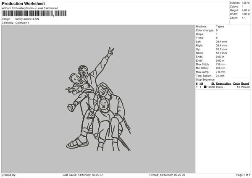Click the EndX value 0.00 in
Screen dimensions: 252x178
[220, 57]
